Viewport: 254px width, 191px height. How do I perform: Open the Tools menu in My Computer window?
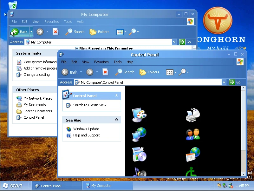68,22
